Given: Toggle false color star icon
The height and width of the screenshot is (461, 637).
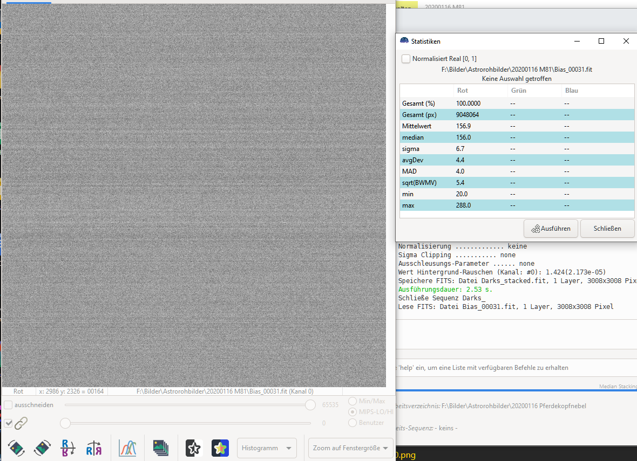Looking at the screenshot, I should coord(220,448).
